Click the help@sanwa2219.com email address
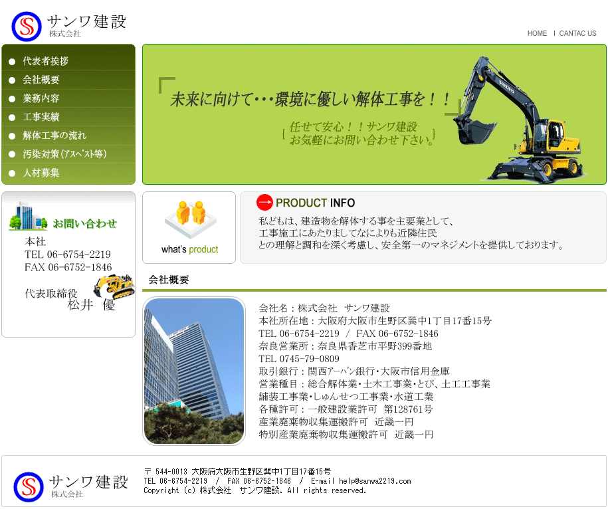 [x=374, y=481]
